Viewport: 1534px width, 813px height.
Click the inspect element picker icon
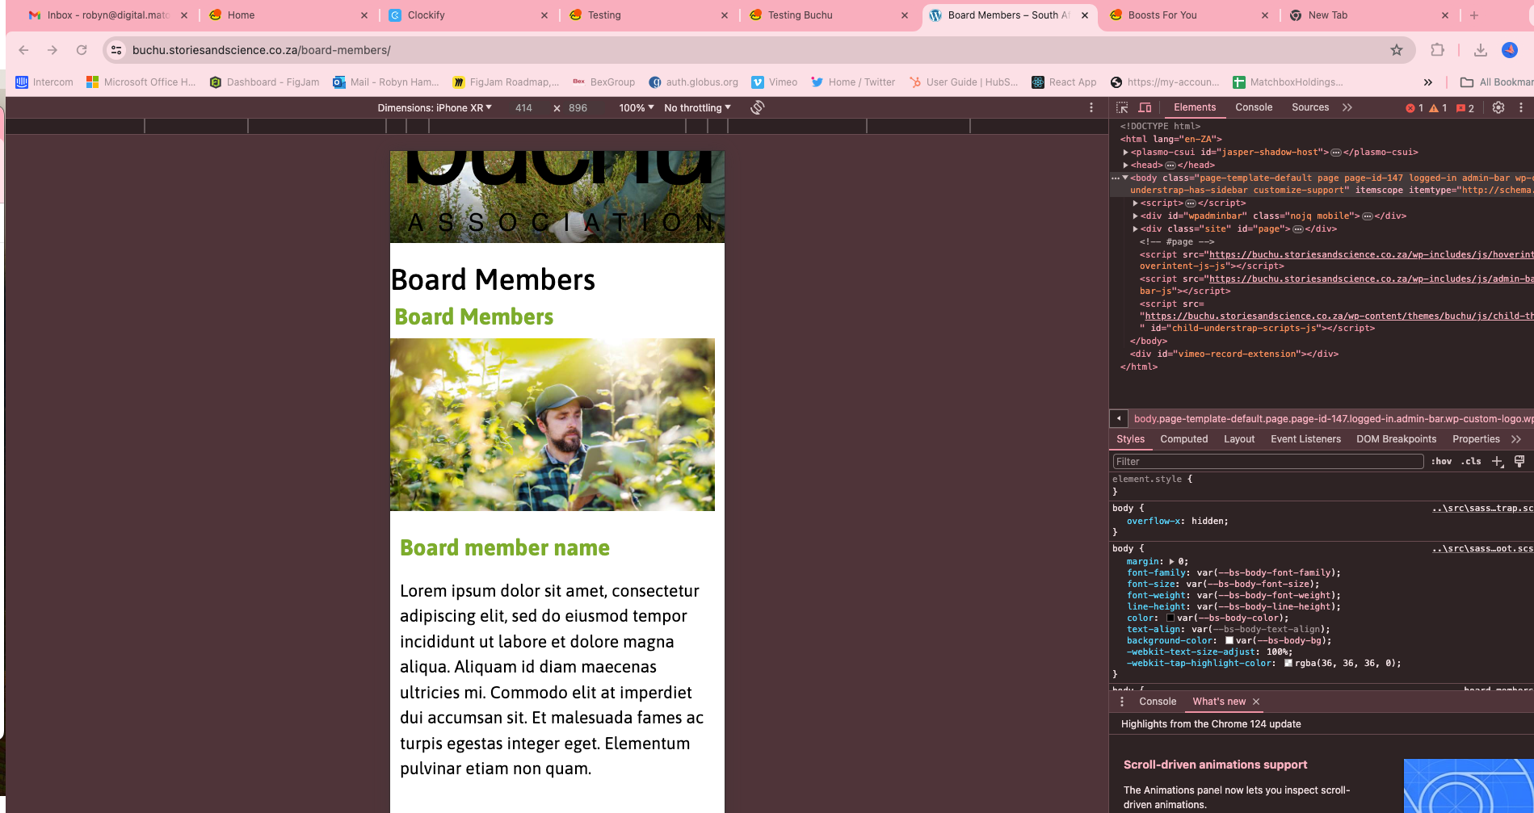pyautogui.click(x=1122, y=107)
